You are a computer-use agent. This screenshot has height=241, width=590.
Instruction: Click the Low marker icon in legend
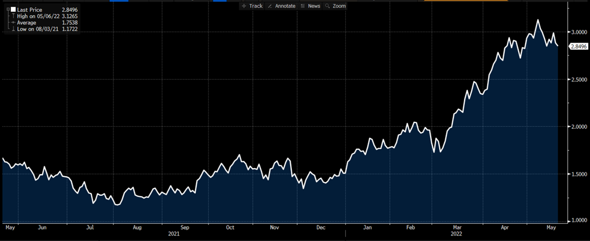coord(12,29)
